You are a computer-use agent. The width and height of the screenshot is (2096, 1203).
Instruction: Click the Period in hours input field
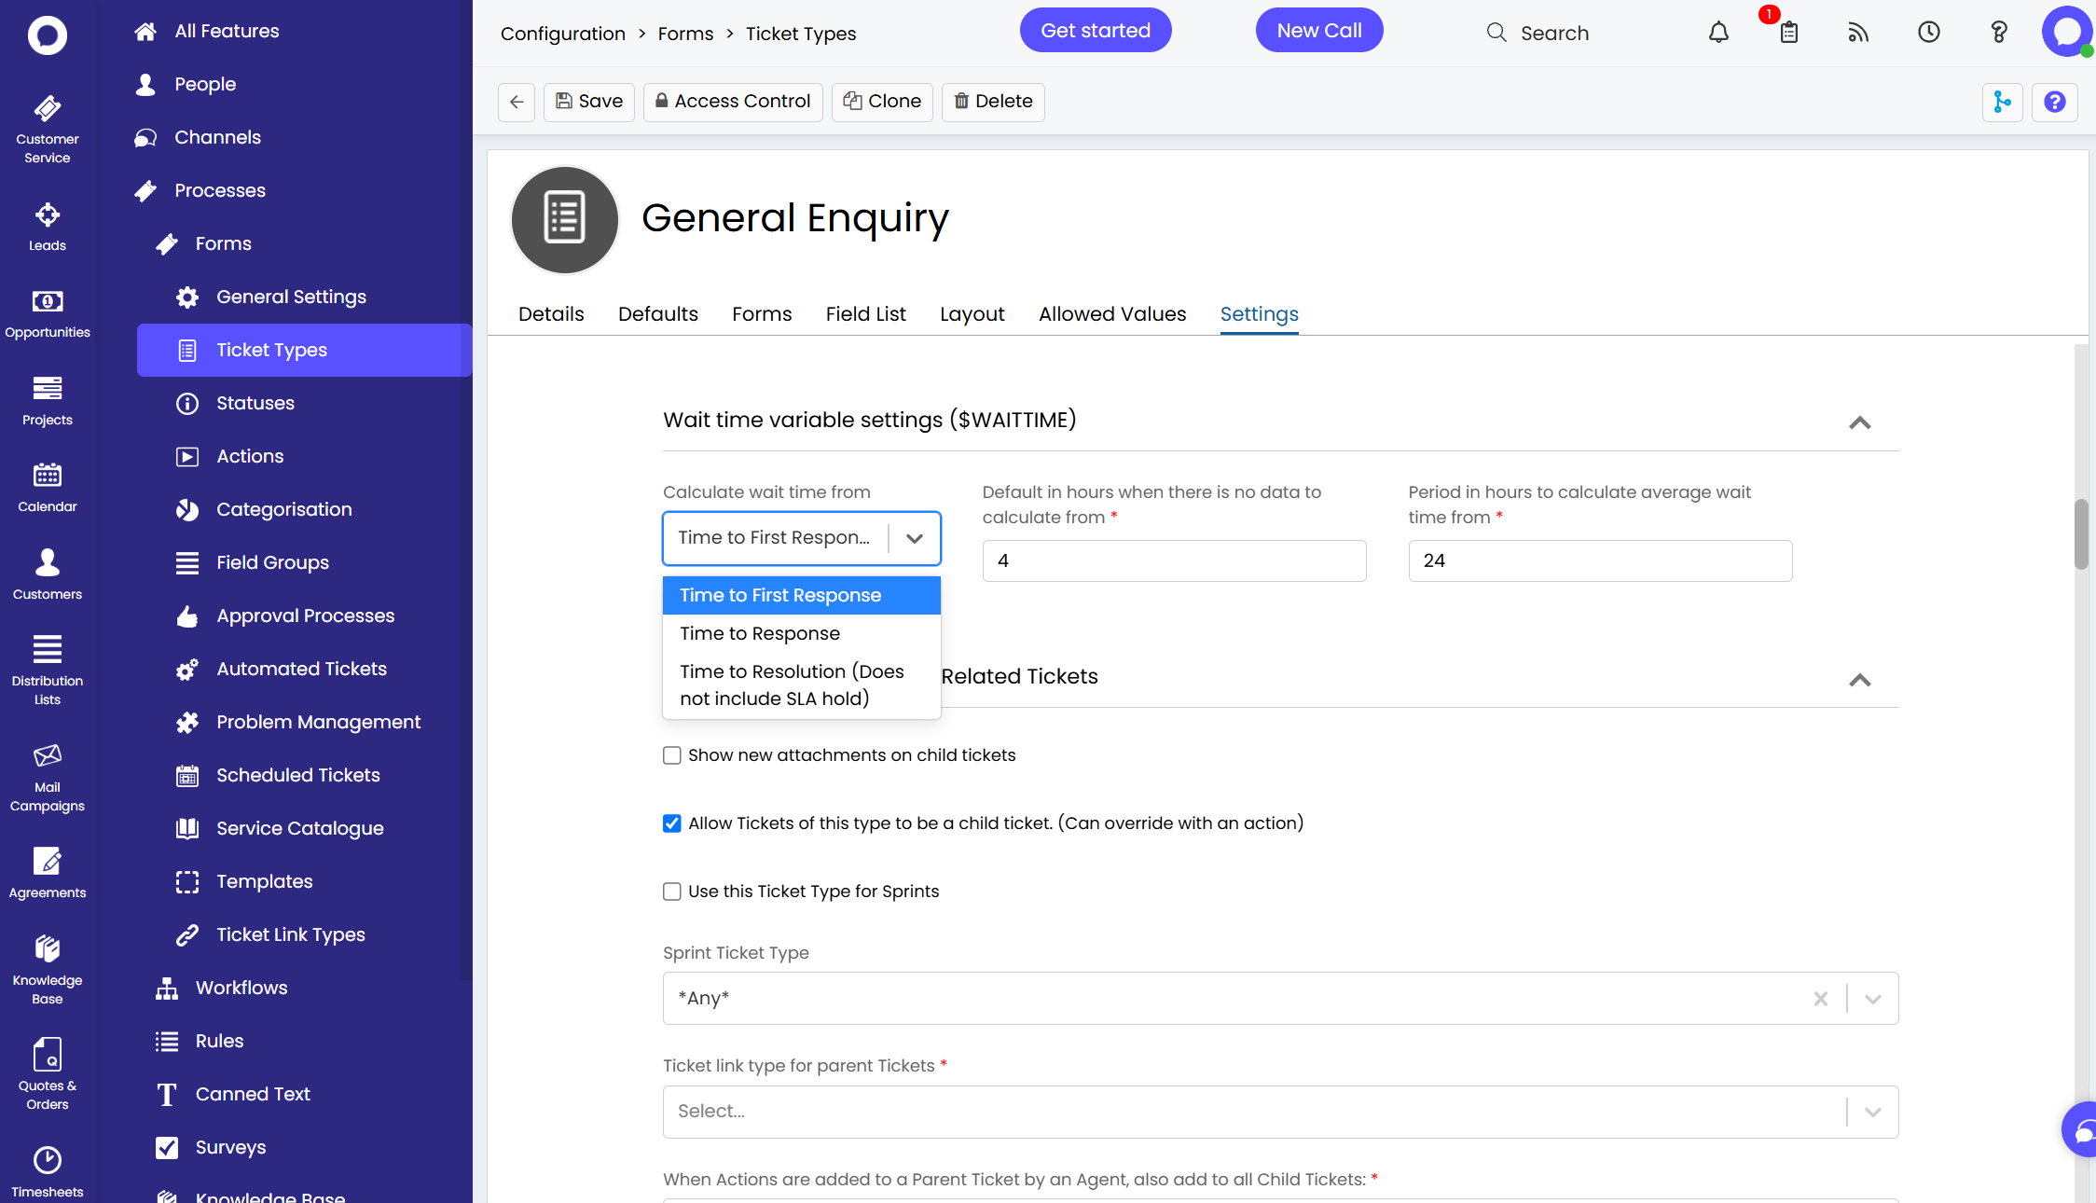[1600, 560]
